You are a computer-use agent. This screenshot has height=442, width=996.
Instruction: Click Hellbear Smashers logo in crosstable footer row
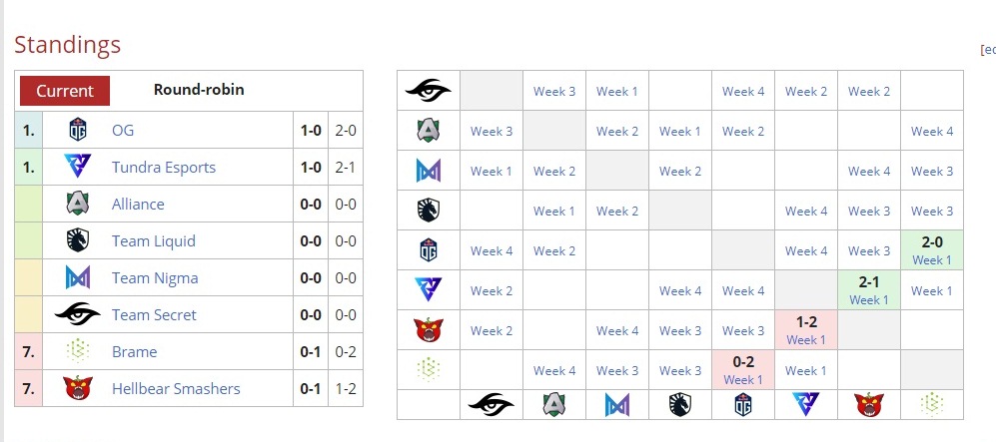[868, 404]
